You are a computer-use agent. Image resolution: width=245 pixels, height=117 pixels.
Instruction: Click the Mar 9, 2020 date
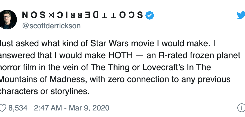tap(89, 108)
